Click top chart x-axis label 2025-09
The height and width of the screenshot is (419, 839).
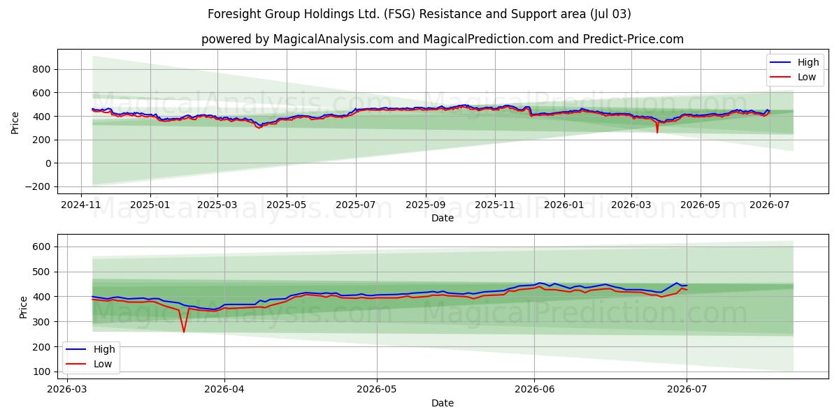pos(426,205)
